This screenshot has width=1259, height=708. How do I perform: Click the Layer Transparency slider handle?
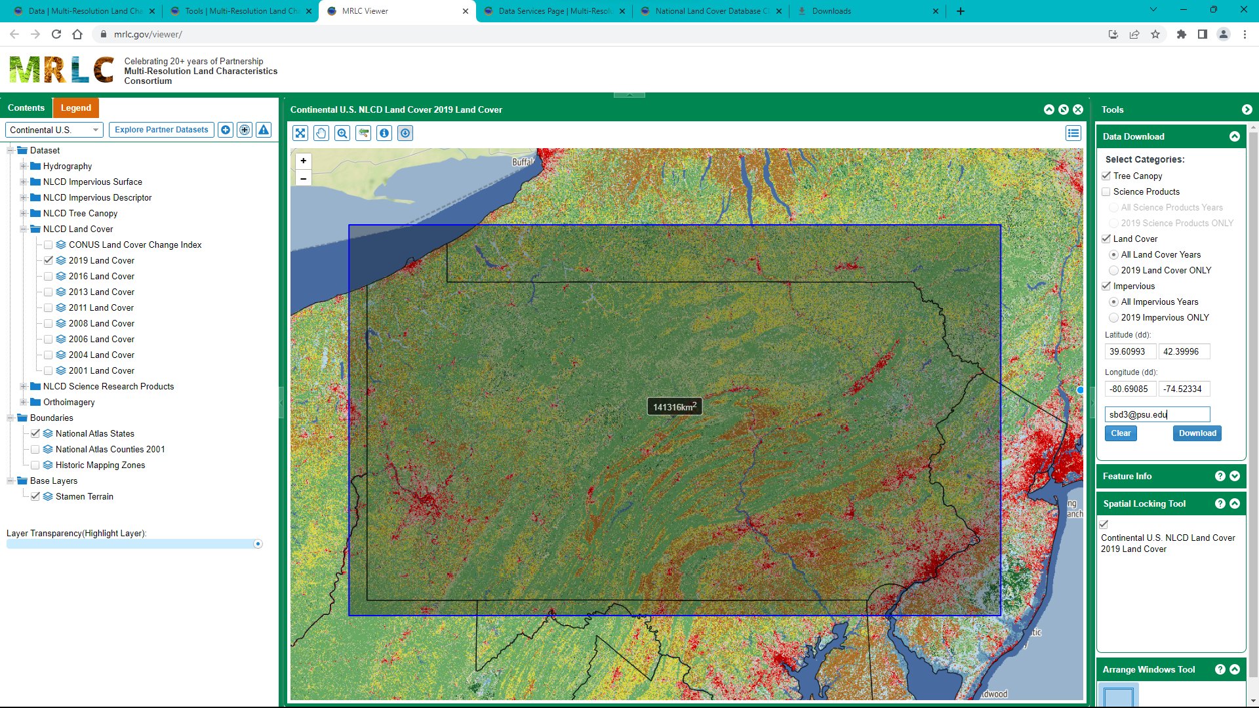[258, 543]
